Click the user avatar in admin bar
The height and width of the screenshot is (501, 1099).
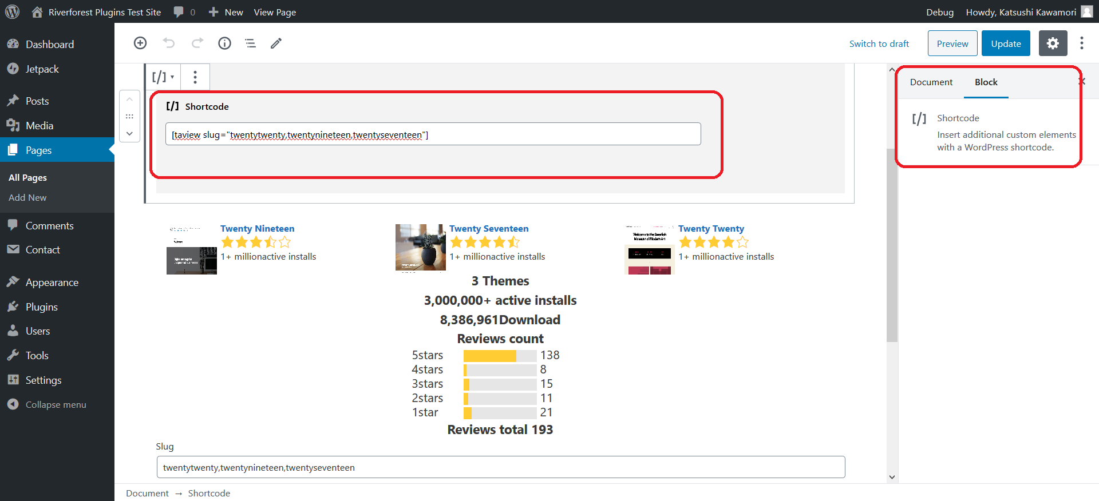1087,11
